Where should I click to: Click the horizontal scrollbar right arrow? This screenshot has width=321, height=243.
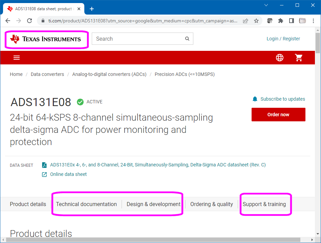(312, 240)
